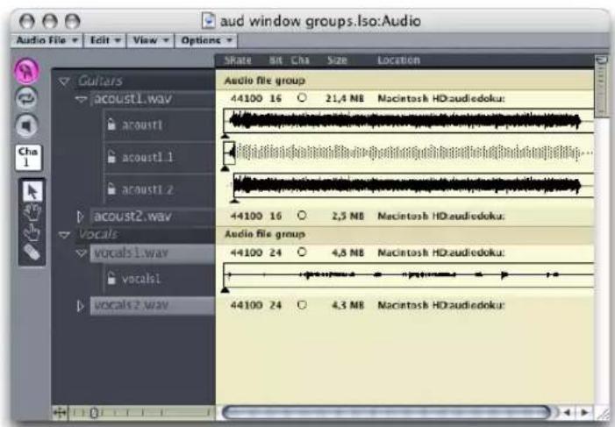Click the first Audio file group heading
615x427 pixels.
(x=265, y=81)
